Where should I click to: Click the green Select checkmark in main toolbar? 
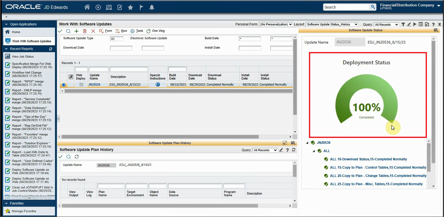[60, 31]
